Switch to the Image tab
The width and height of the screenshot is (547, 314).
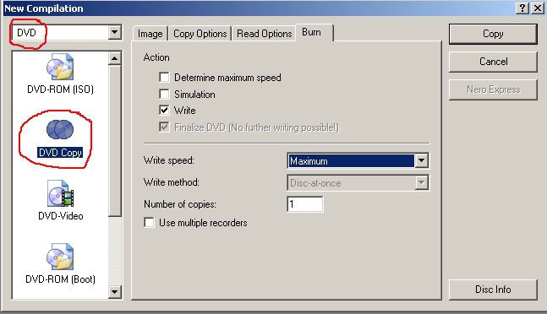point(150,34)
